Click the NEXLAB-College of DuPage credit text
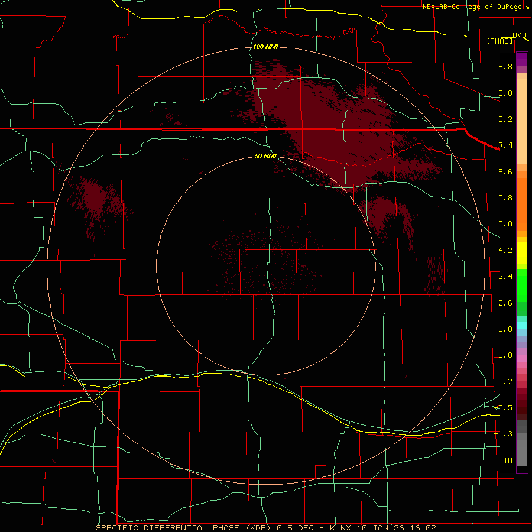The height and width of the screenshot is (532, 532). [x=472, y=7]
